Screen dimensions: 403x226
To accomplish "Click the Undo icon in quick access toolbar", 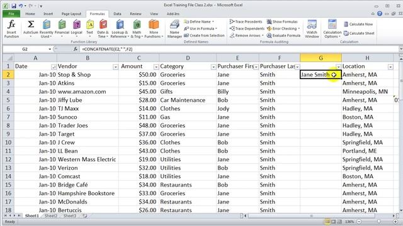I will click(x=21, y=6).
